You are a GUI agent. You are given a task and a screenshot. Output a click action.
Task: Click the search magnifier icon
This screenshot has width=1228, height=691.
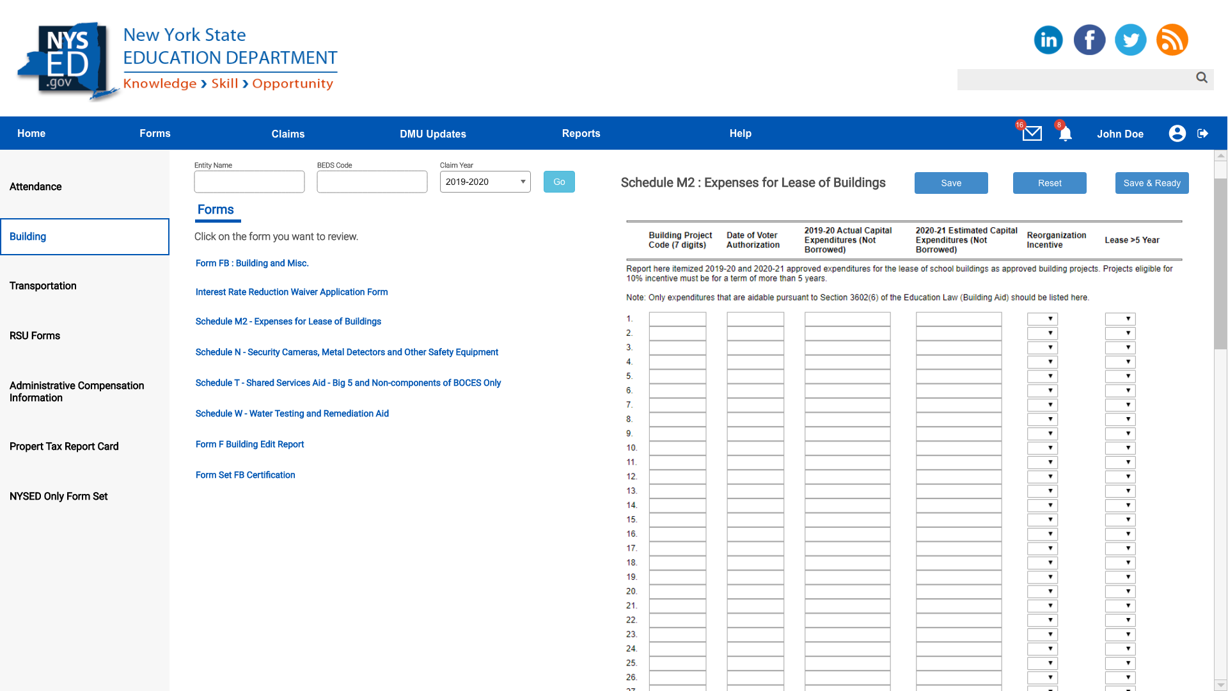point(1202,77)
